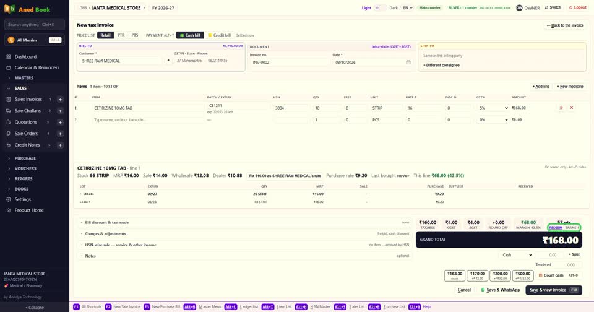Click + Add line button
The width and height of the screenshot is (594, 312).
pos(541,87)
